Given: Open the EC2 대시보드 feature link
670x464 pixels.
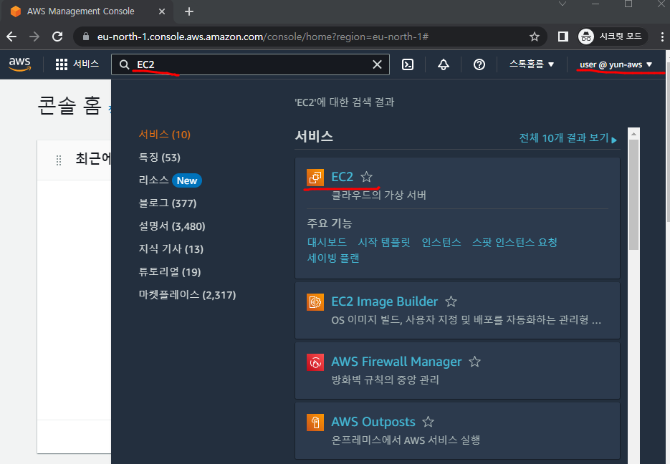Looking at the screenshot, I should (x=327, y=242).
